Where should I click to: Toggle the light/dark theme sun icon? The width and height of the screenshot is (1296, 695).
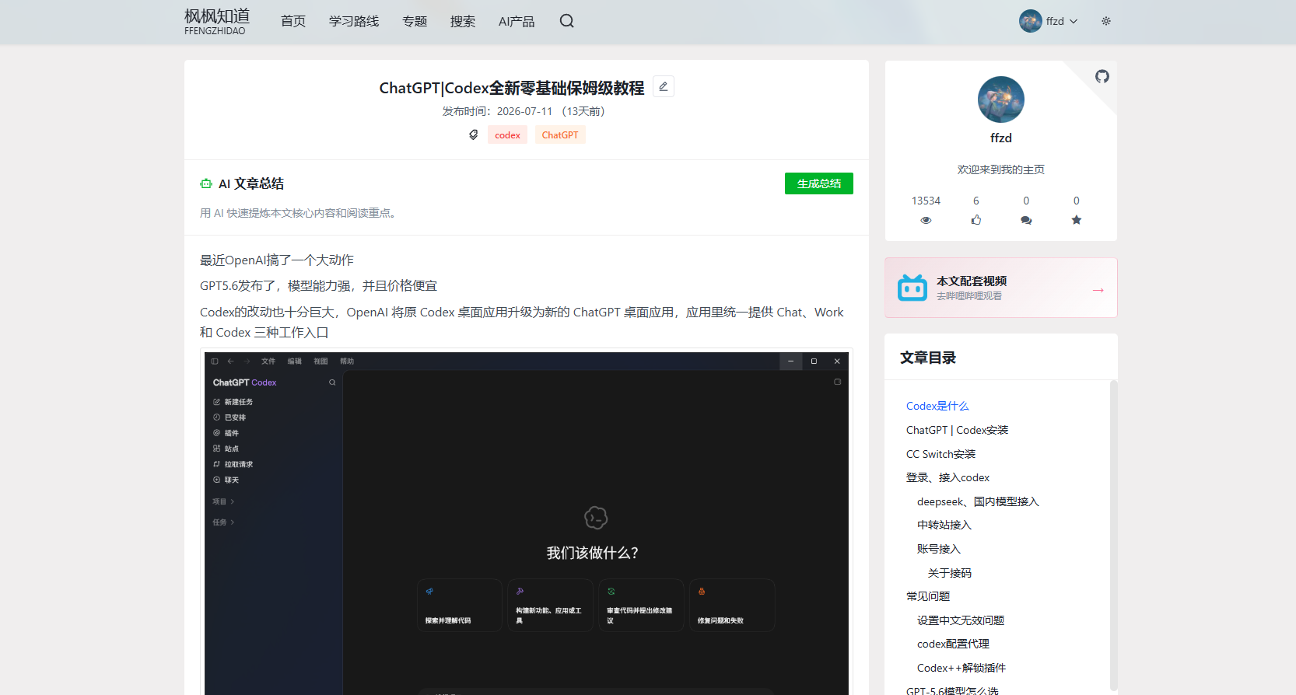point(1106,21)
